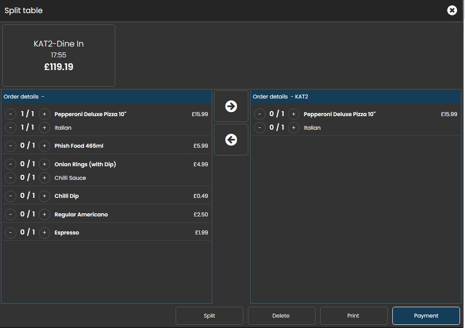
Task: Click the Split button
Action: (x=209, y=316)
